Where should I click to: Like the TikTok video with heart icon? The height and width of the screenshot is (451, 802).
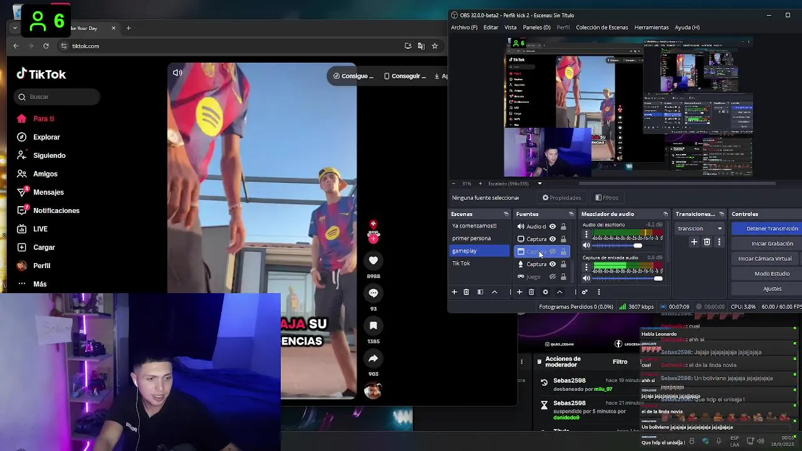[x=373, y=260]
